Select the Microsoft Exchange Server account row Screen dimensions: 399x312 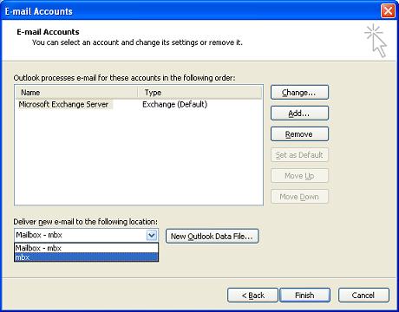click(139, 104)
